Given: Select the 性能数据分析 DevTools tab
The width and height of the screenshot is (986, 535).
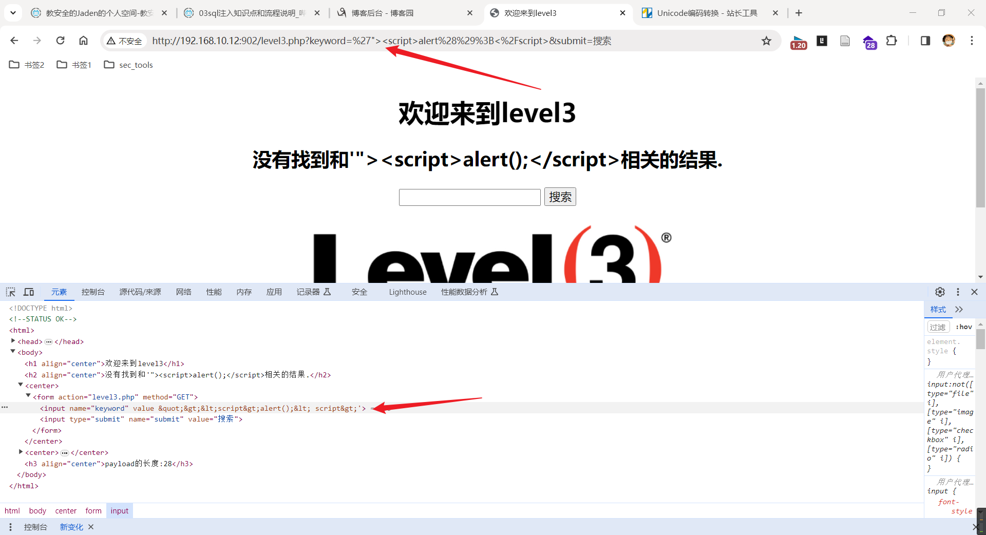Looking at the screenshot, I should [469, 292].
